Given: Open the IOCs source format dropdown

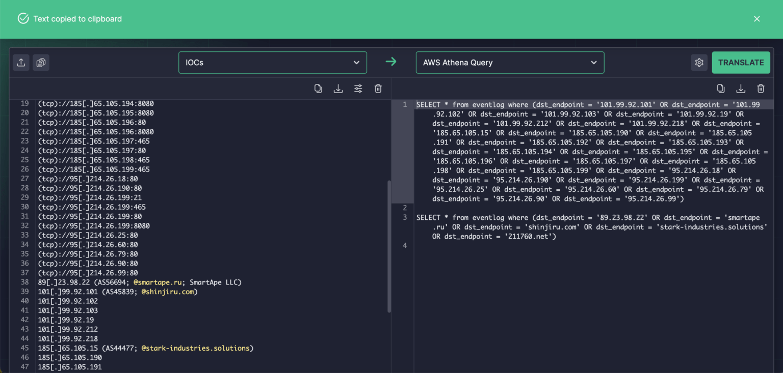Looking at the screenshot, I should point(273,62).
